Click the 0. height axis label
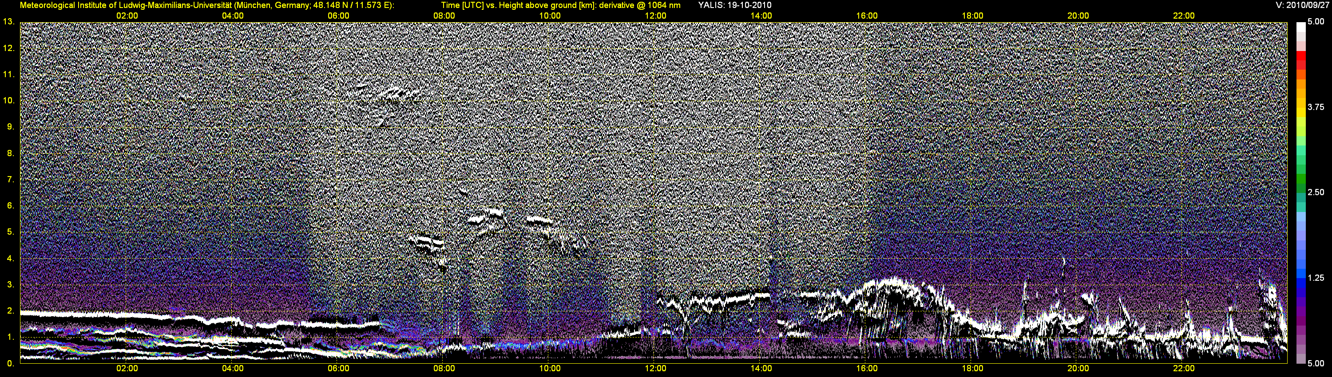This screenshot has height=377, width=1332. [x=11, y=363]
